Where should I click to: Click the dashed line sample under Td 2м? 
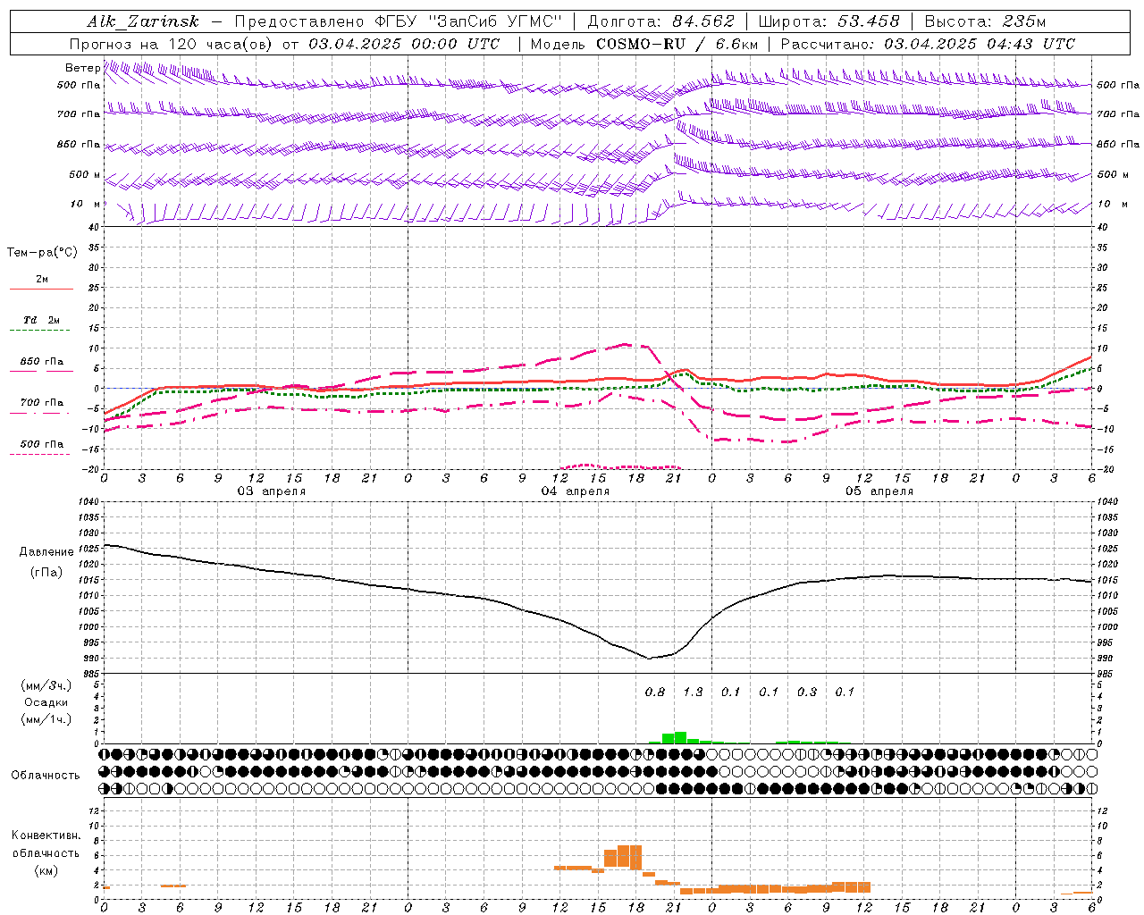tap(41, 331)
